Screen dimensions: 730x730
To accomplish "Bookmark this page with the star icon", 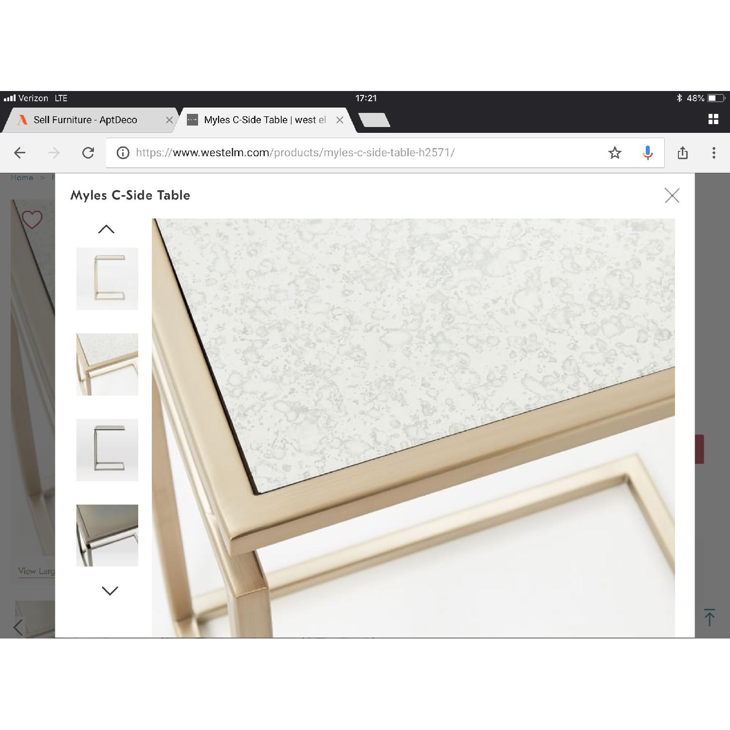I will [x=615, y=152].
